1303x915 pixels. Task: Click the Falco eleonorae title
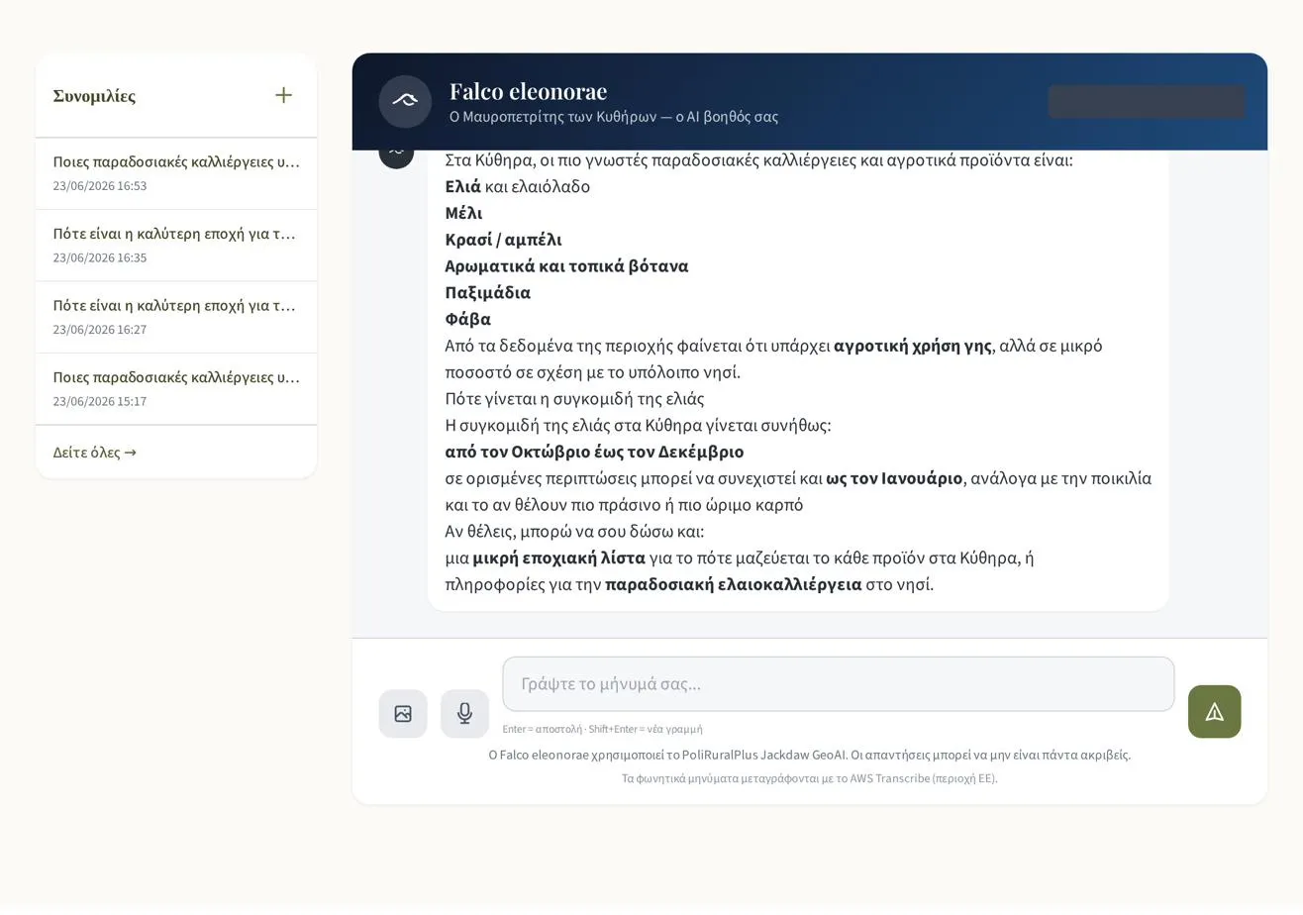(x=528, y=91)
